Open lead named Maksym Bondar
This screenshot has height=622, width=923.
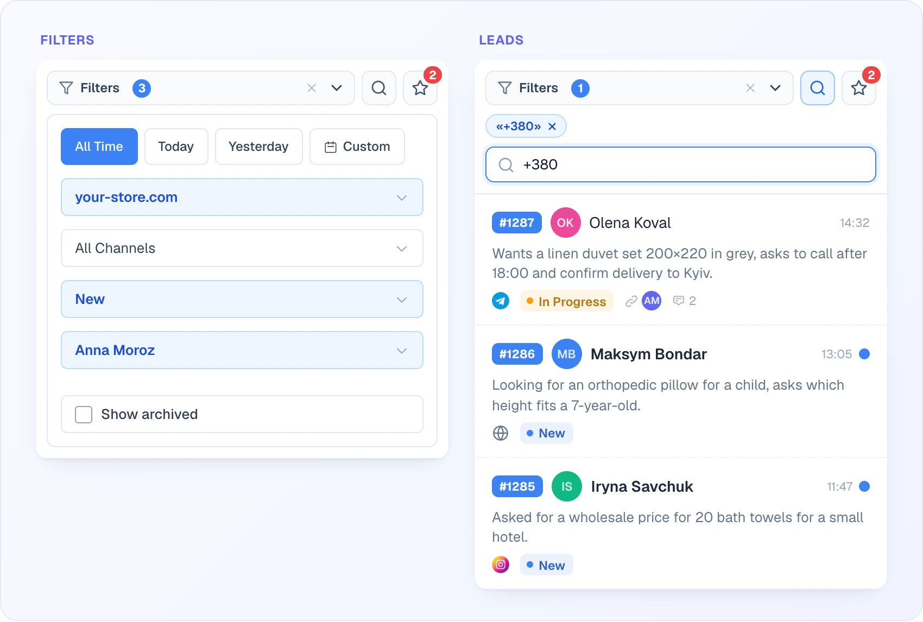pyautogui.click(x=649, y=354)
